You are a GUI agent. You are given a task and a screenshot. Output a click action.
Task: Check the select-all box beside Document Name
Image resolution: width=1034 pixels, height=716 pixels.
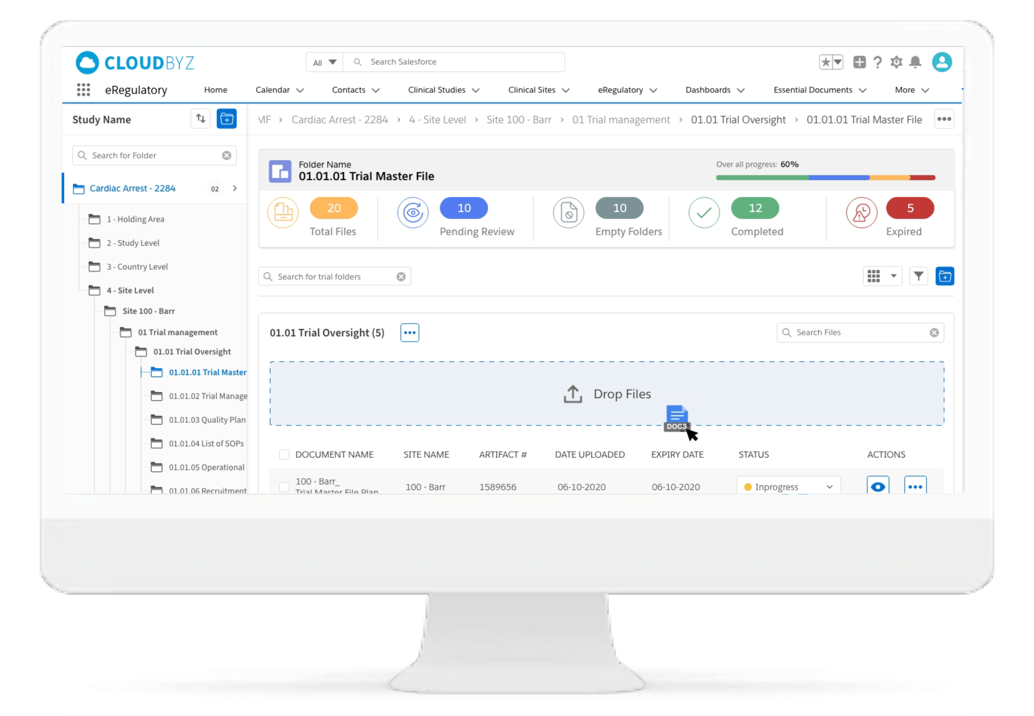(284, 454)
